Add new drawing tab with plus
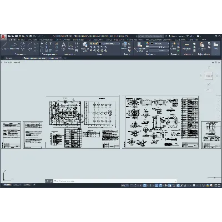This screenshot has width=222, height=222. coord(65,58)
